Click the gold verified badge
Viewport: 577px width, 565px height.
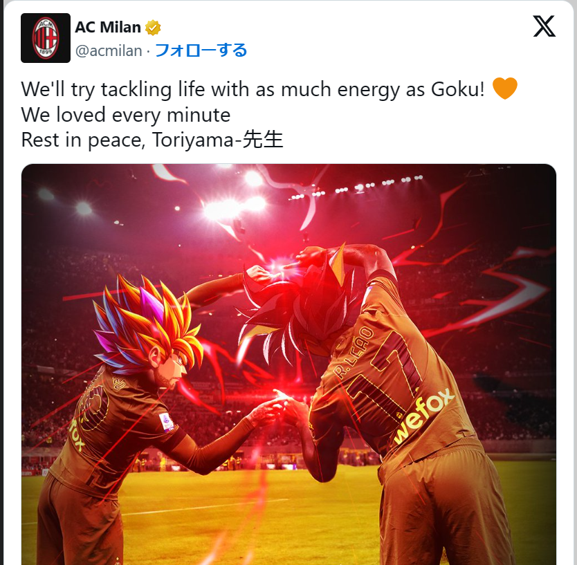coord(153,28)
